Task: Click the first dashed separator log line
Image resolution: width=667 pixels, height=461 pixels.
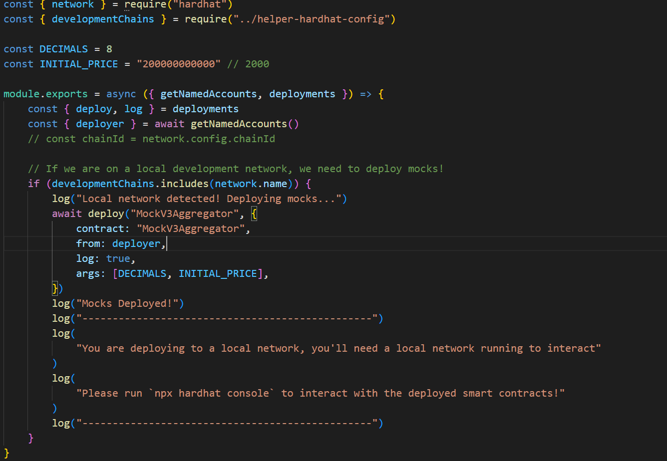Action: click(218, 319)
